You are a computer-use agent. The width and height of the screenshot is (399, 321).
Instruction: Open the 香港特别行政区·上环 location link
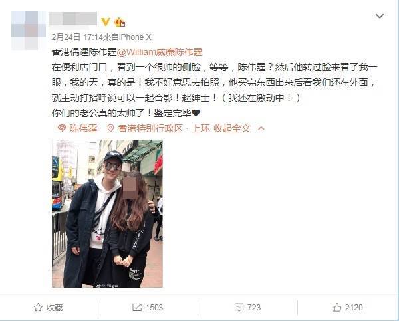coord(164,128)
